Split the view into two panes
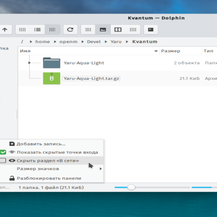Image resolution: width=217 pixels, height=217 pixels. point(118,30)
